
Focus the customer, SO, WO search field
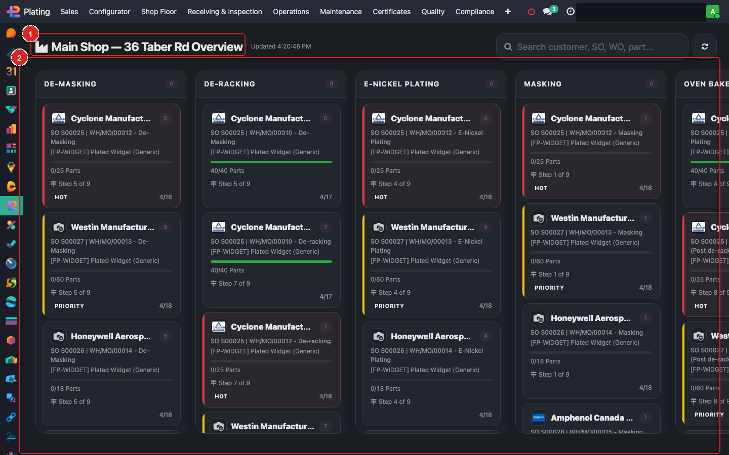(x=597, y=47)
